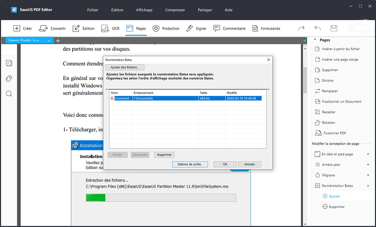This screenshot has width=376, height=227.
Task: Open the Partager menu
Action: coord(205,10)
